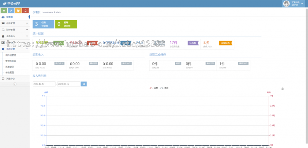Click the admin avatar picture

286,3
